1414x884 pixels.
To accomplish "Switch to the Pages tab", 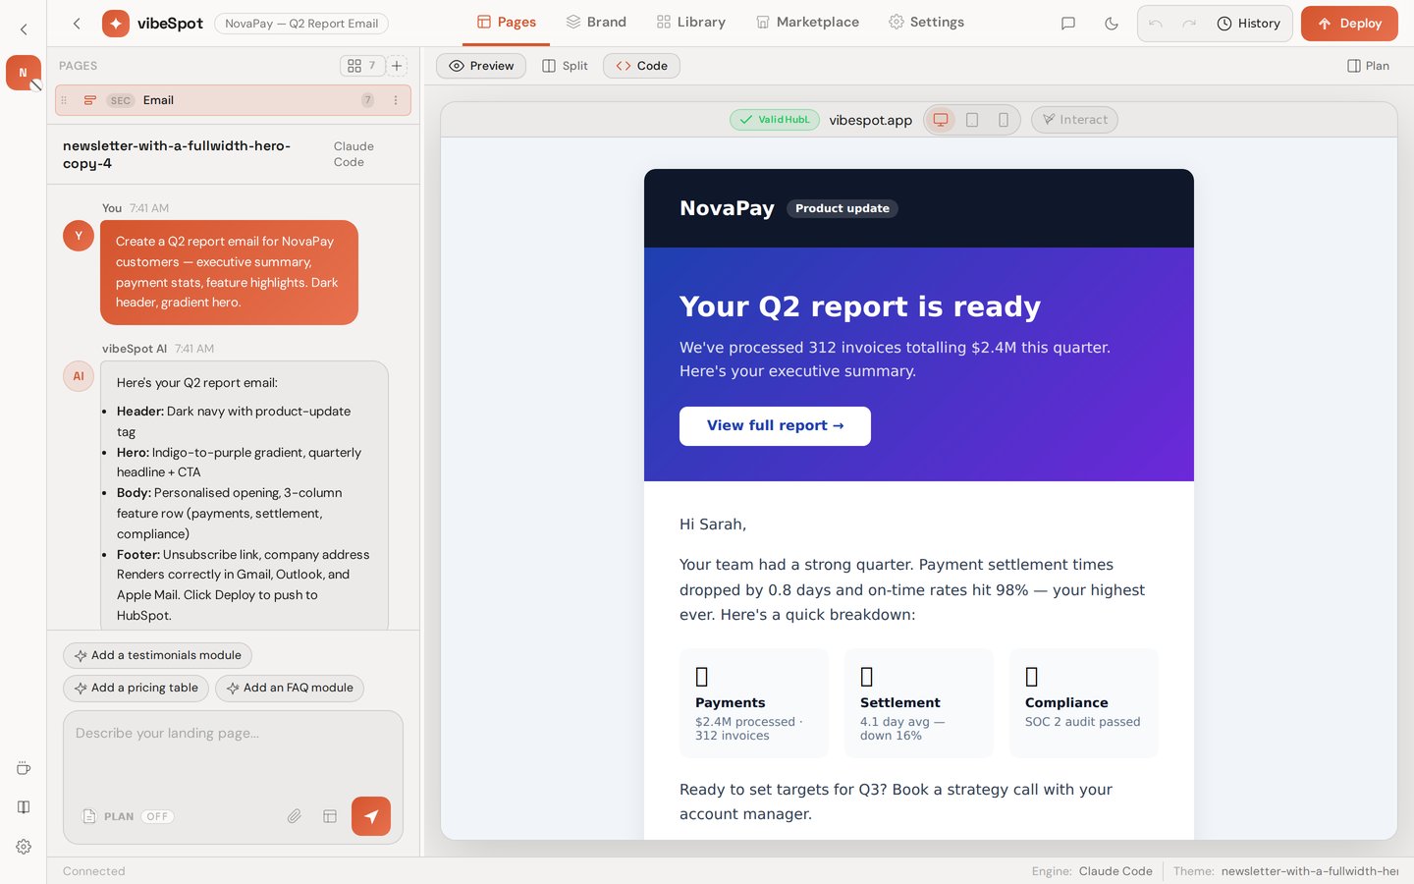I will click(506, 23).
